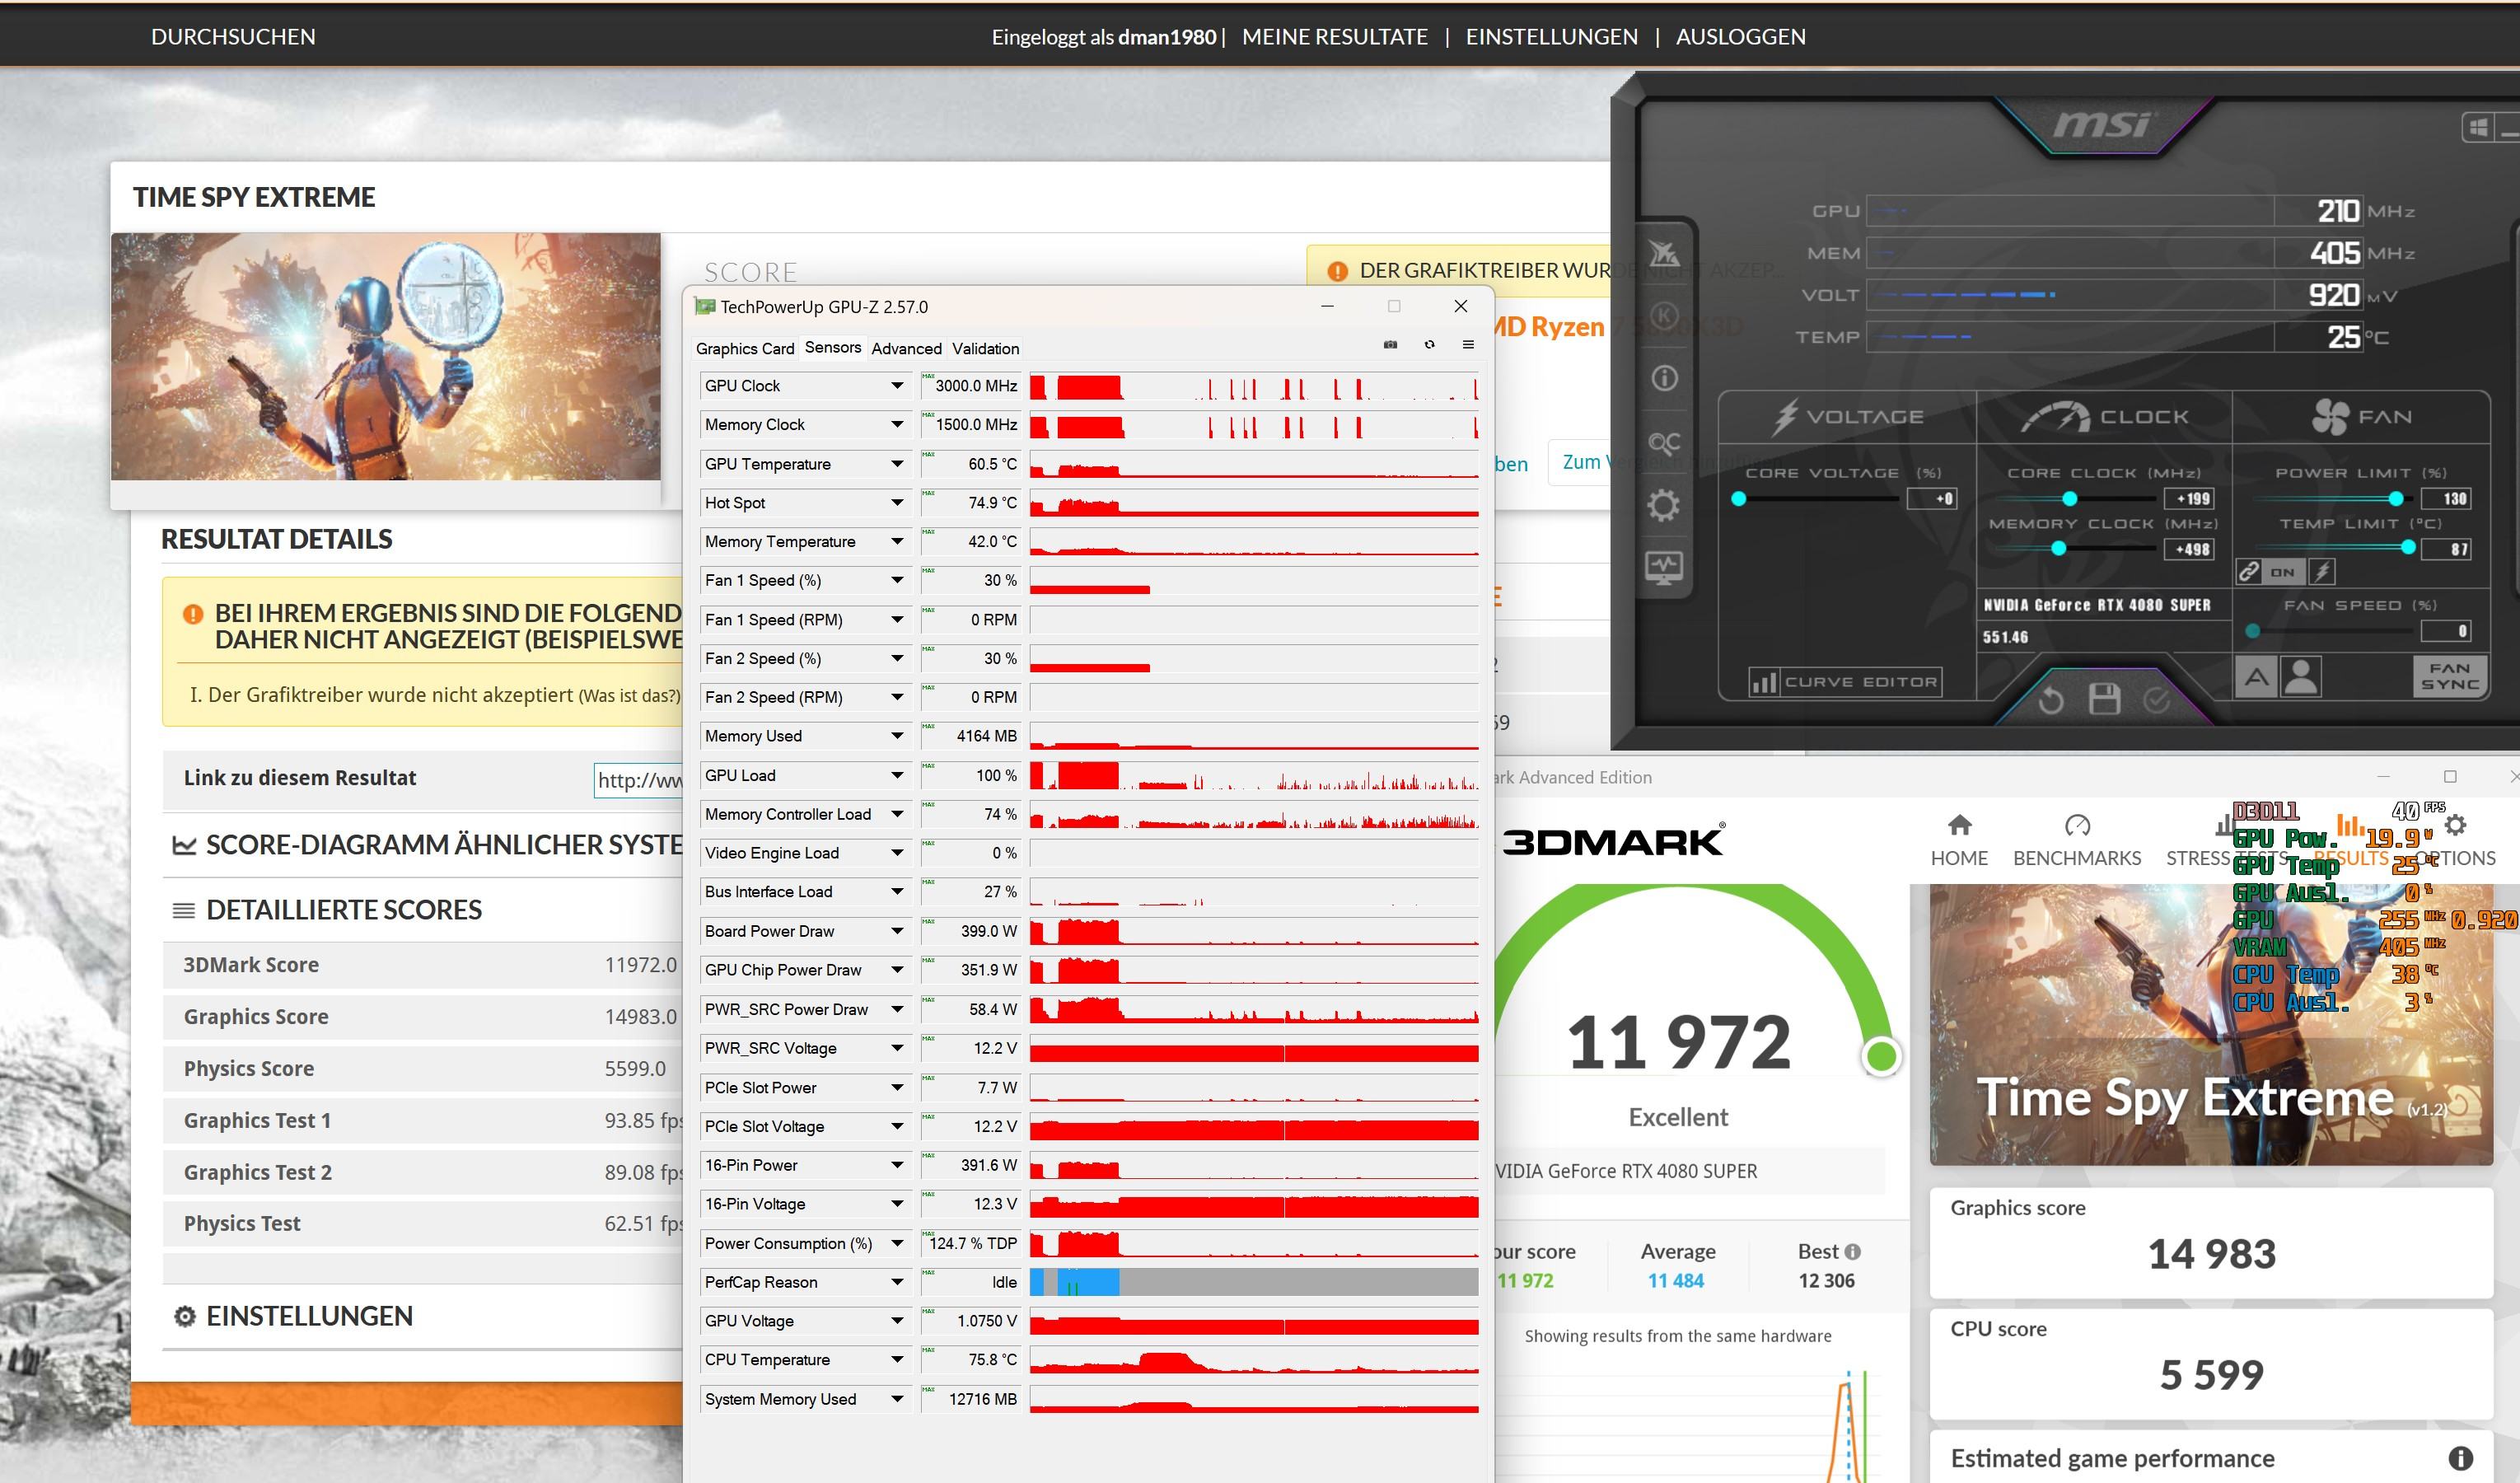Click the 3DMark OPTIONS gear icon
The height and width of the screenshot is (1483, 2520).
click(2455, 825)
